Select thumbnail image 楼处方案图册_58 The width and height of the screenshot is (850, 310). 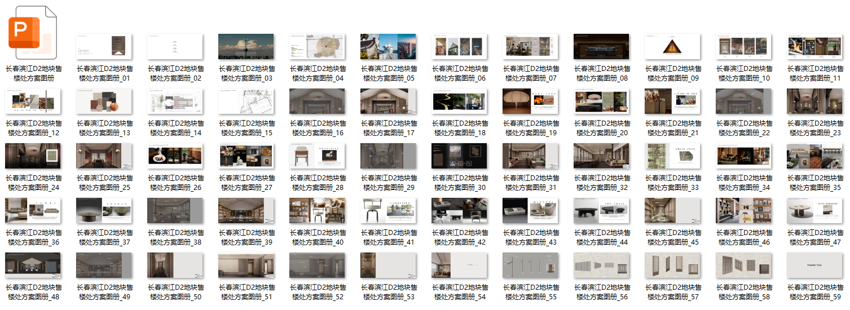(743, 265)
